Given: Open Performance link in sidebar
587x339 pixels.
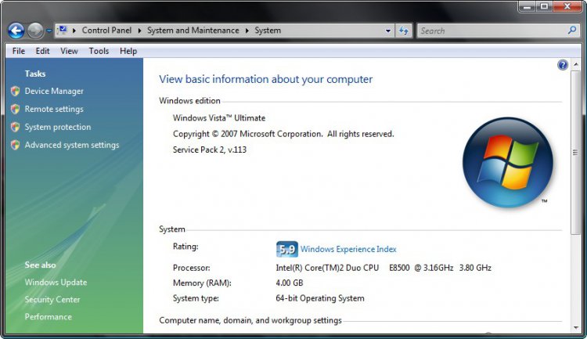Looking at the screenshot, I should pos(49,316).
